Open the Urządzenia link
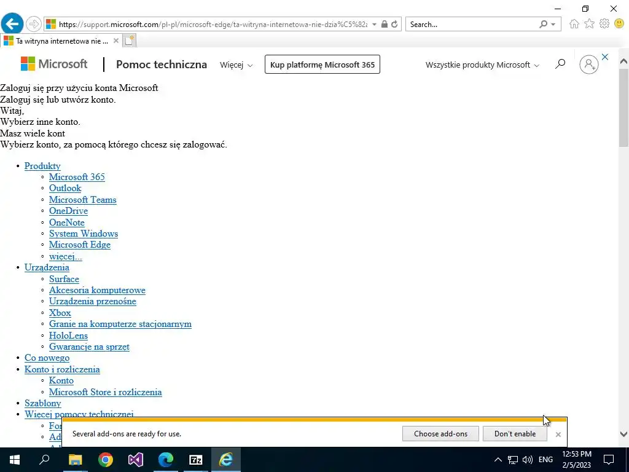The width and height of the screenshot is (629, 472). (x=47, y=267)
